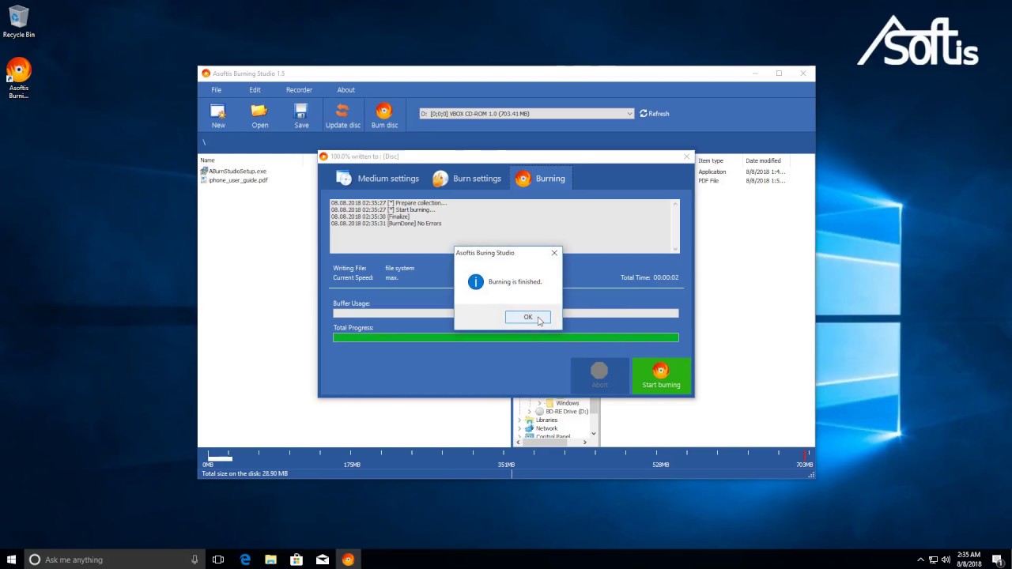This screenshot has width=1012, height=569.
Task: Select the Burning tab
Action: click(x=541, y=179)
